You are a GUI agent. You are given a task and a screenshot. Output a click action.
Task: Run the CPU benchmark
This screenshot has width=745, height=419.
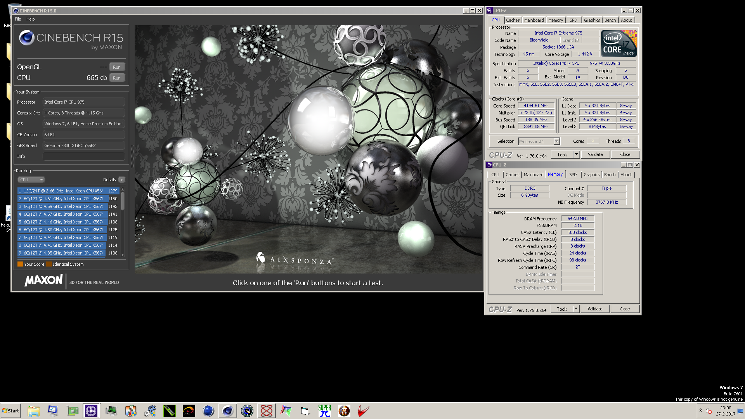(x=117, y=78)
